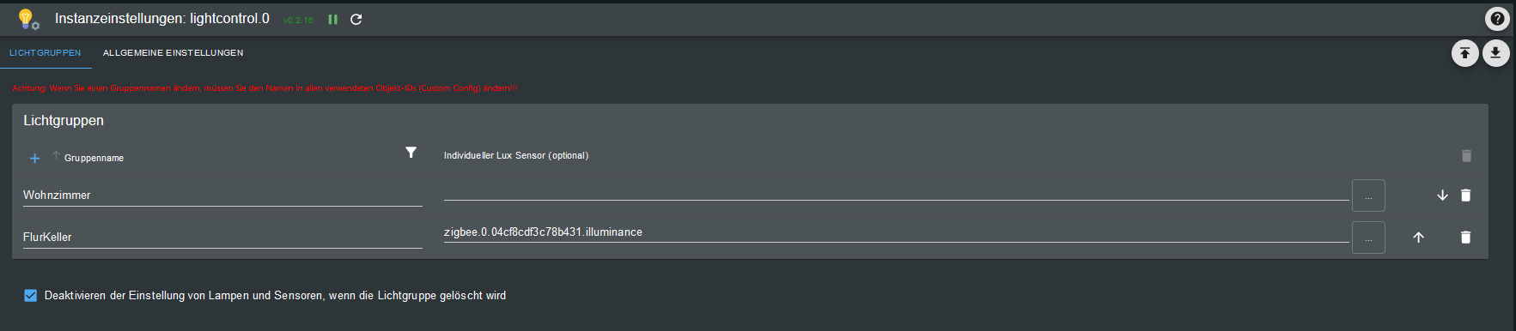This screenshot has width=1516, height=331.
Task: Delete all groups via header trash icon
Action: (x=1466, y=156)
